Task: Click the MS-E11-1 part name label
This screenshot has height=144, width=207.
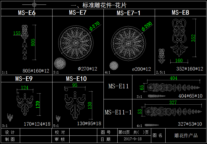Action: point(118,112)
